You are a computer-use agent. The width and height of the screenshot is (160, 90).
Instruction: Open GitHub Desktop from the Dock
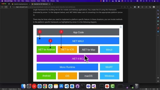coord(77,86)
